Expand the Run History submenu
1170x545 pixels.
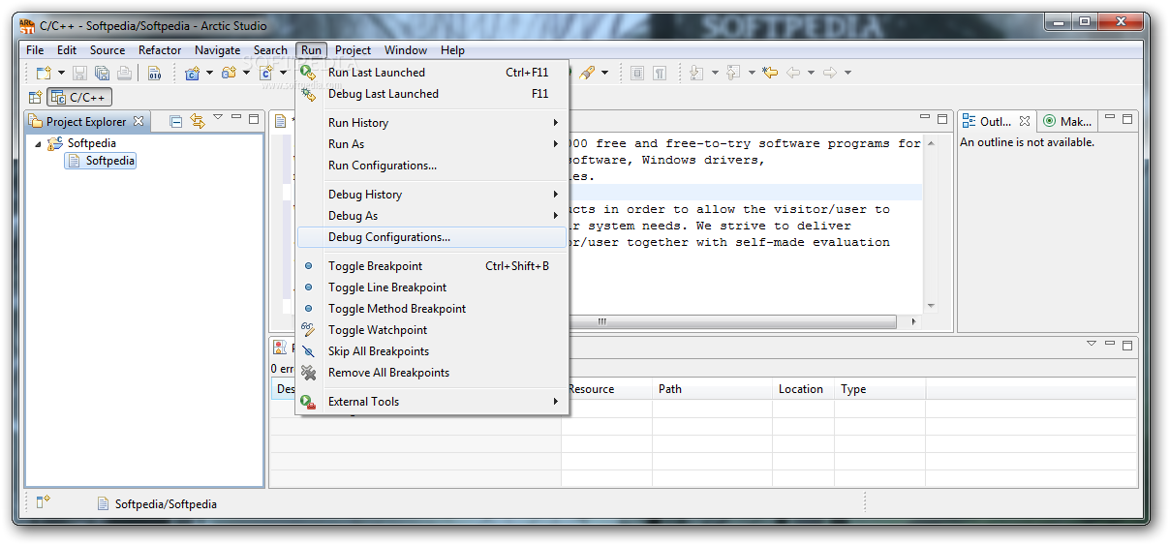coord(431,123)
